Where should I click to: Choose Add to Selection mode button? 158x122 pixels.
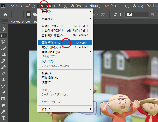coord(35,15)
